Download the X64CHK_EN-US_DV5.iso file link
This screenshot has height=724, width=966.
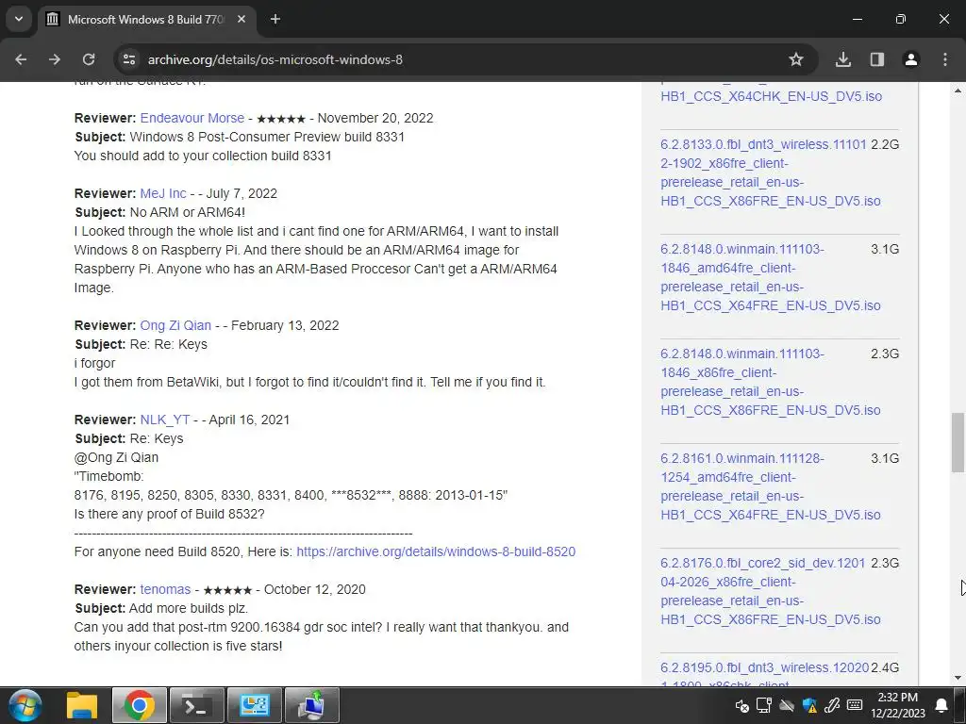[772, 96]
